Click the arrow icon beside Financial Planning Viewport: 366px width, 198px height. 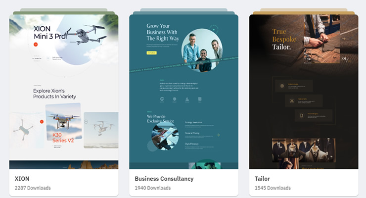pyautogui.click(x=218, y=135)
